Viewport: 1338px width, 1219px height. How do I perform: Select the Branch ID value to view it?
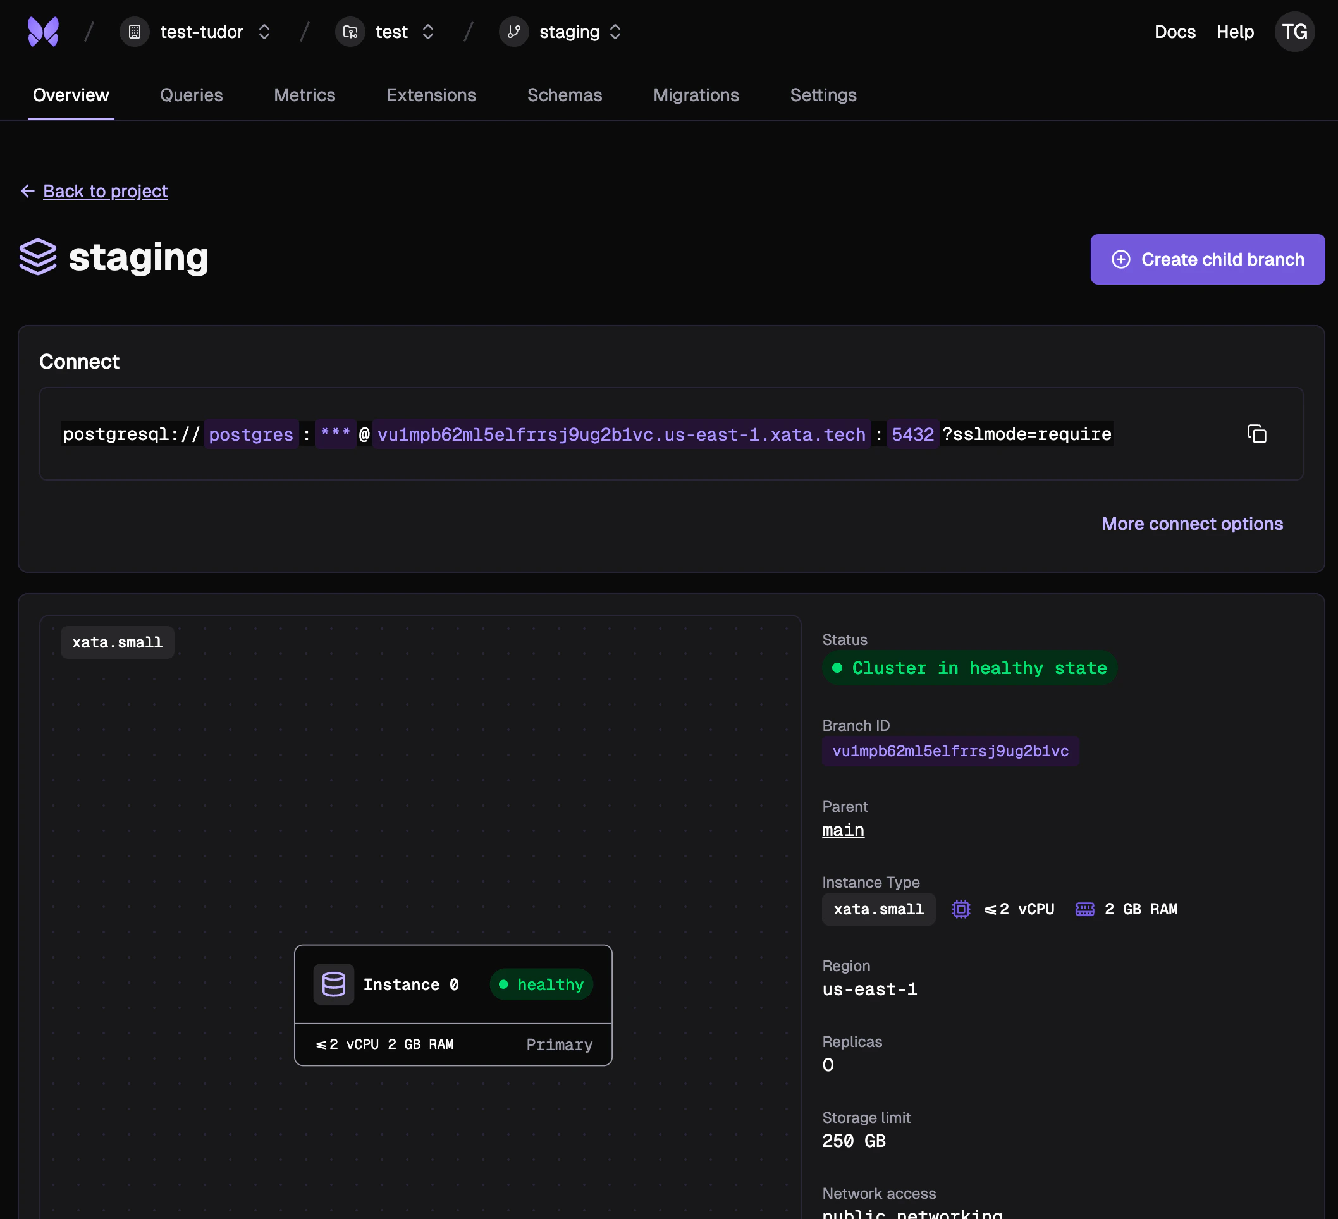tap(950, 750)
